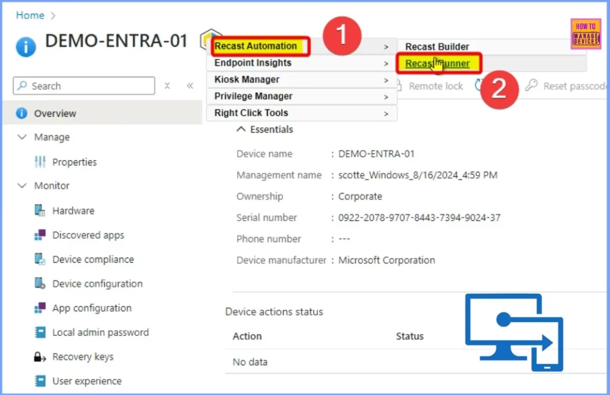Open the Hardware page
The height and width of the screenshot is (395, 610).
click(73, 210)
